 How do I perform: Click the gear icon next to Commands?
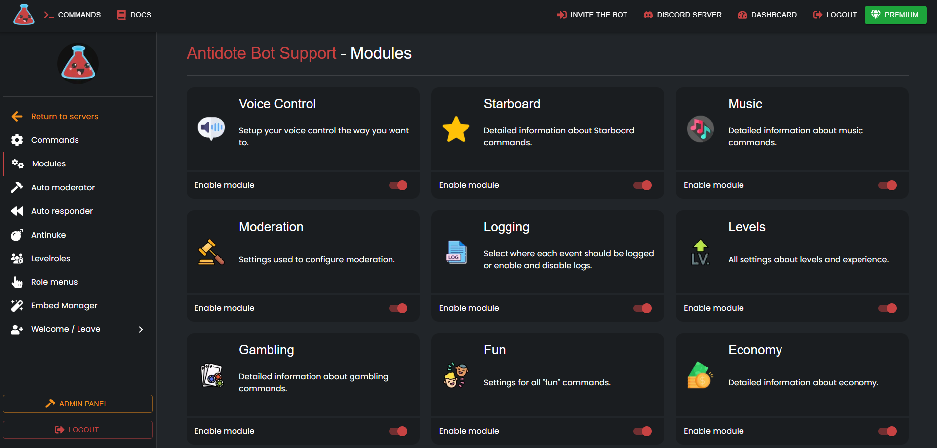17,140
